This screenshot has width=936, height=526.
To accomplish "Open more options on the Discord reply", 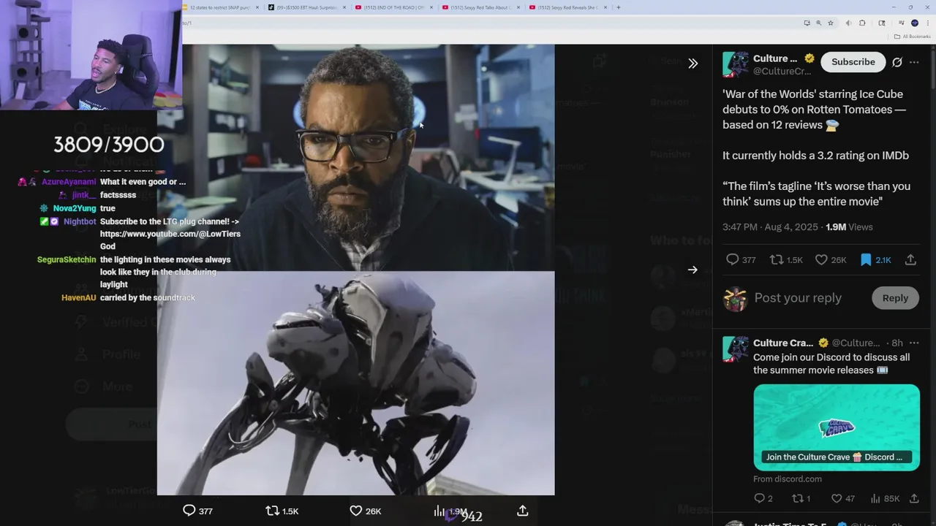I will click(914, 343).
